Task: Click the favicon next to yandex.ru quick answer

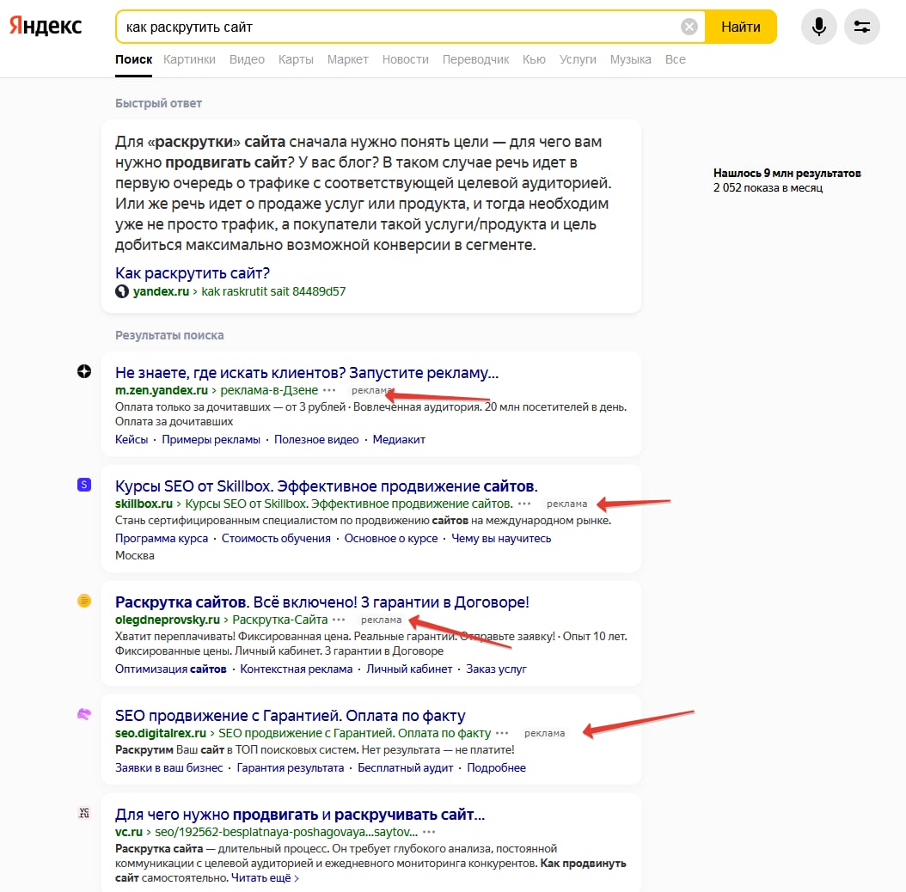Action: pos(122,291)
